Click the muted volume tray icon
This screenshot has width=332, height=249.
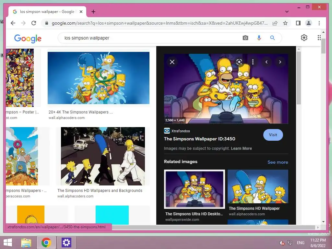tap(282, 243)
